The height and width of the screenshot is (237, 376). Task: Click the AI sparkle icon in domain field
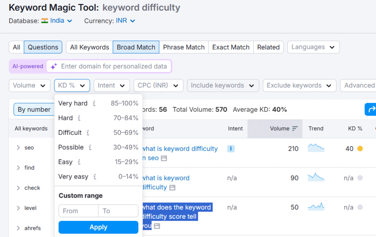(54, 66)
